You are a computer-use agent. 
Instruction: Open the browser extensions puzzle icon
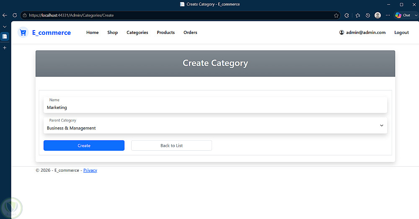[347, 15]
